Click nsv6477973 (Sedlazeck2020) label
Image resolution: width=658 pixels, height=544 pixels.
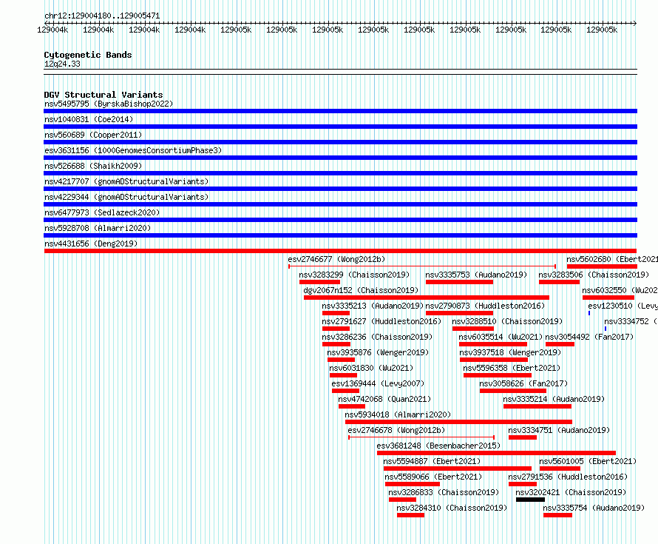(x=102, y=212)
